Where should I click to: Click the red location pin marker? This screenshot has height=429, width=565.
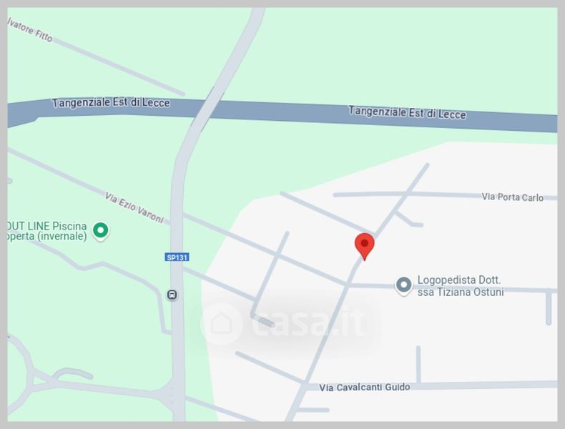[x=364, y=247]
